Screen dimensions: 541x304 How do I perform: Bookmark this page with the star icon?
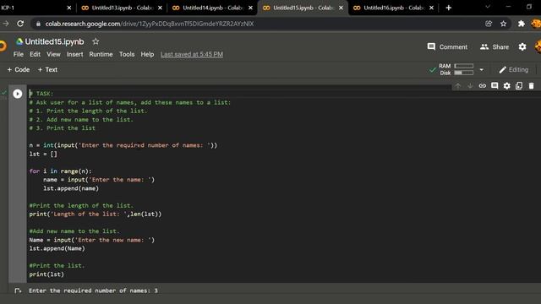[504, 24]
